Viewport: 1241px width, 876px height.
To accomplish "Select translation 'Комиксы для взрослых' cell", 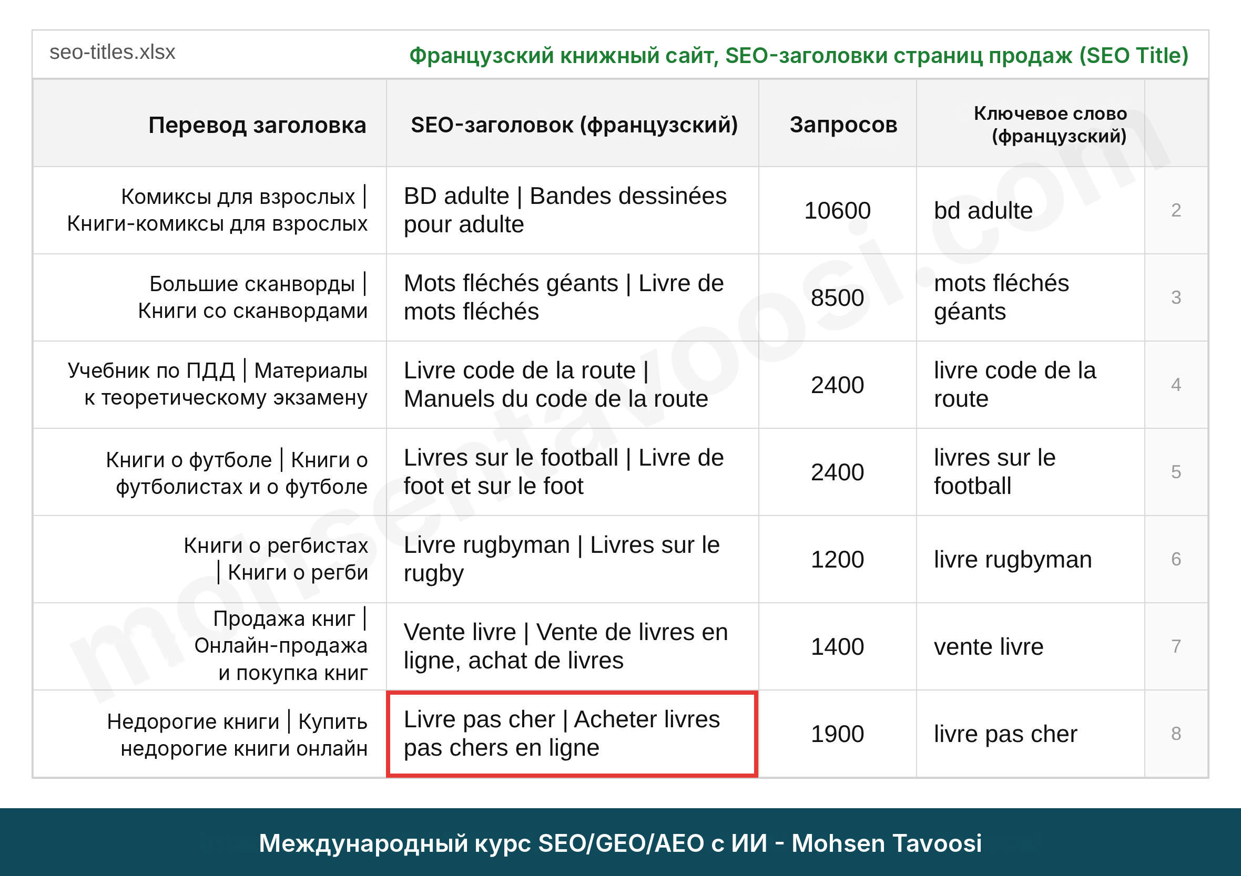I will click(x=210, y=211).
